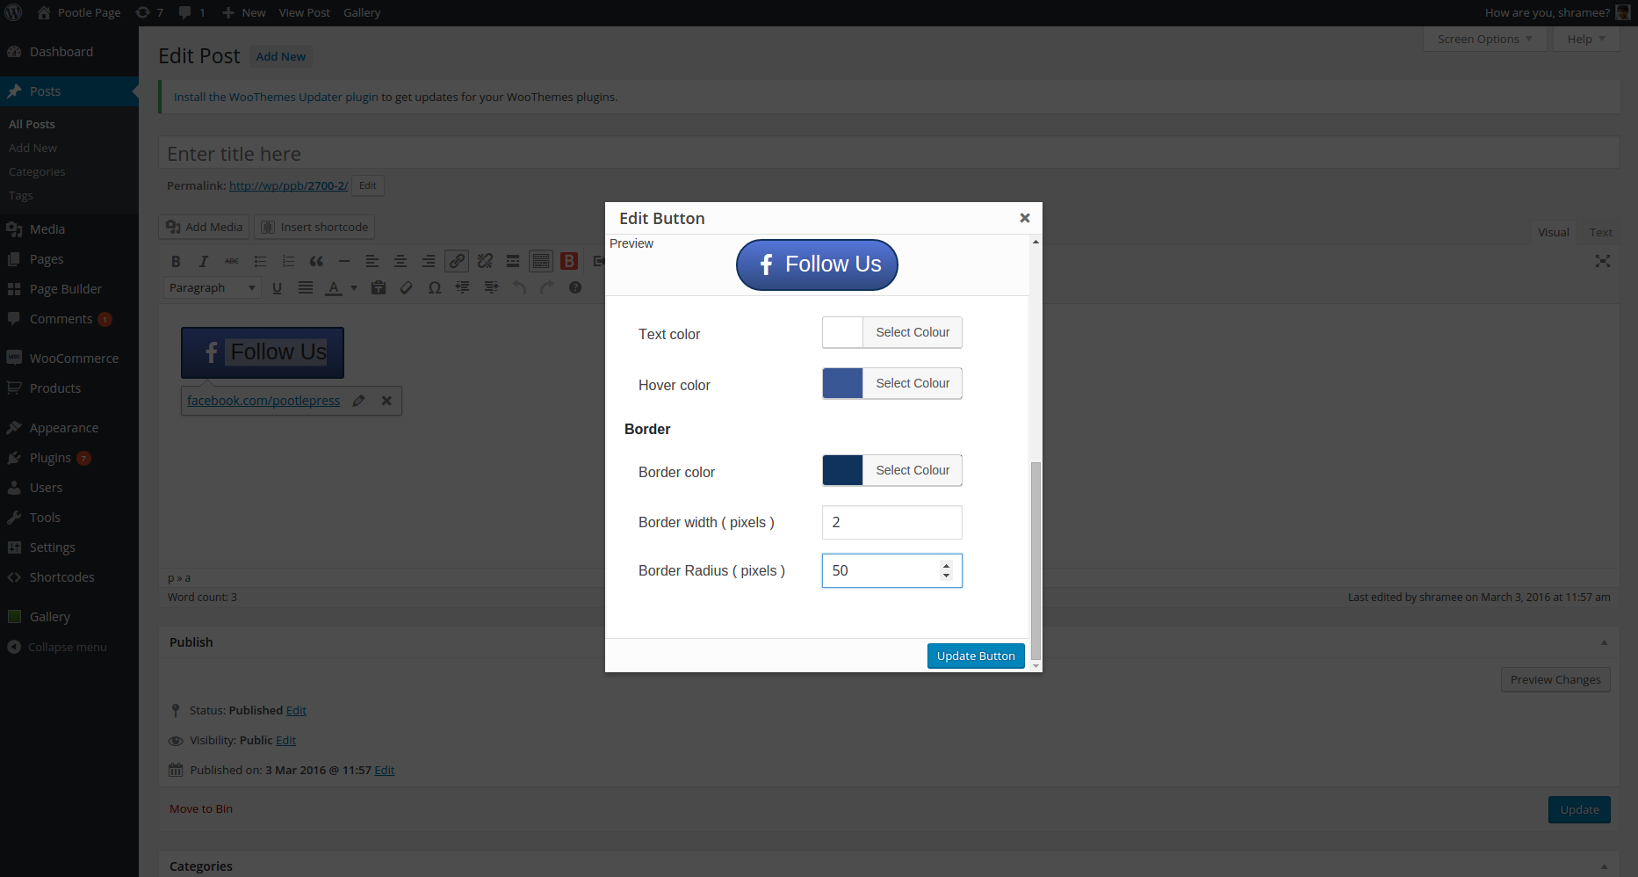Insert a Read More tag
Image resolution: width=1638 pixels, height=877 pixels.
click(513, 261)
